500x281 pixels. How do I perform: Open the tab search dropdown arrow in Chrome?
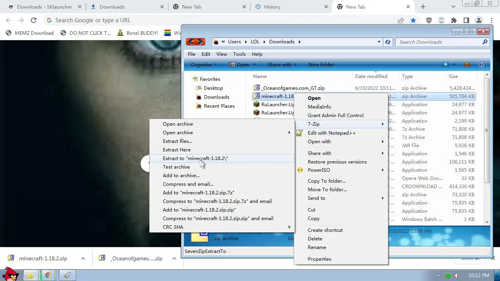coord(454,7)
